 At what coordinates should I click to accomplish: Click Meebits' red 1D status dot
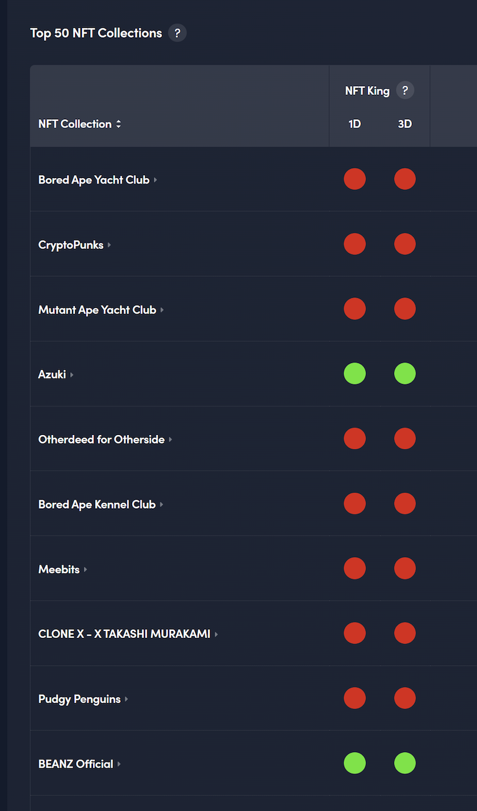pyautogui.click(x=355, y=568)
